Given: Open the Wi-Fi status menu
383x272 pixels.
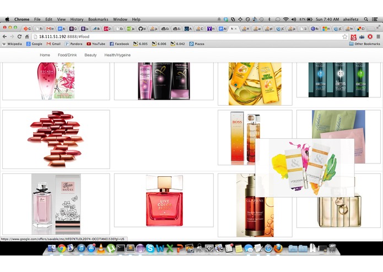Looking at the screenshot, I should (x=285, y=19).
